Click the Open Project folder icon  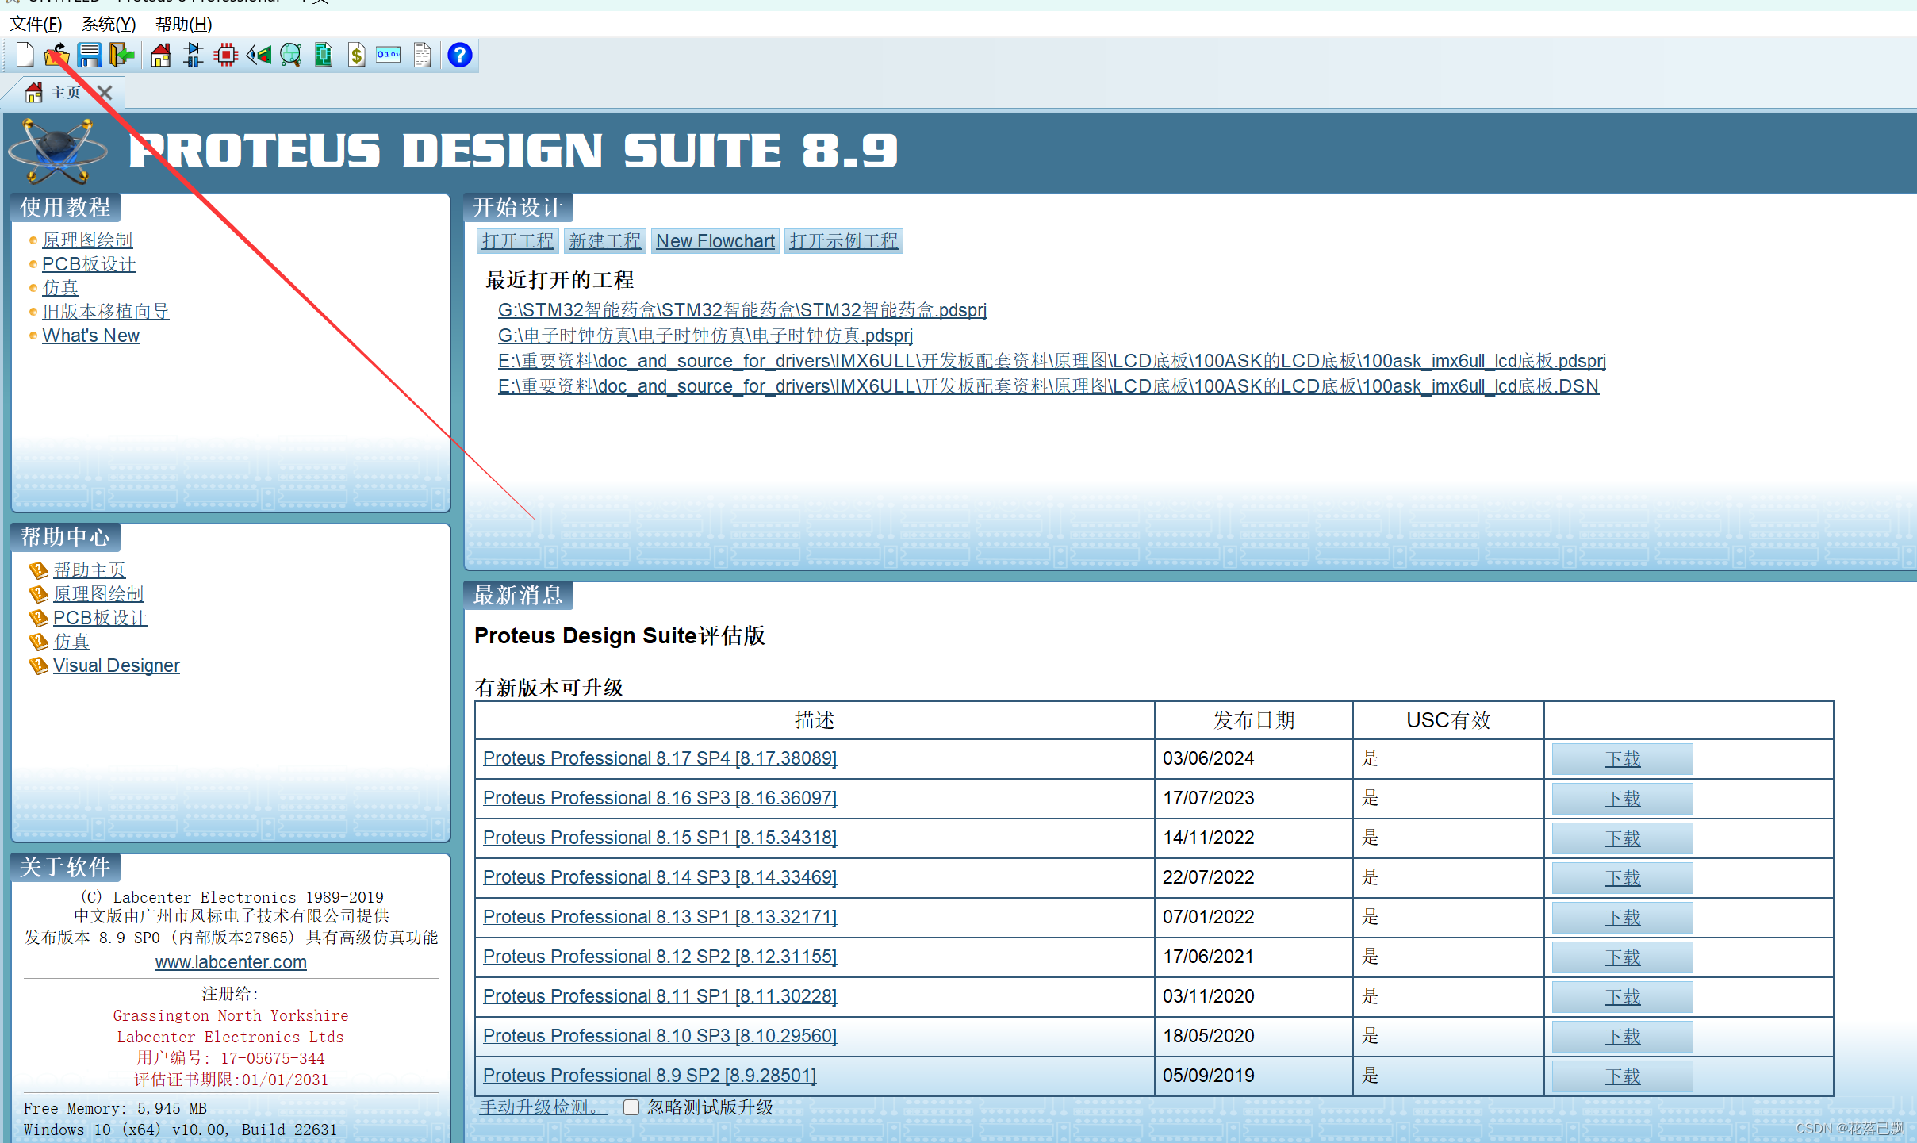pos(56,55)
